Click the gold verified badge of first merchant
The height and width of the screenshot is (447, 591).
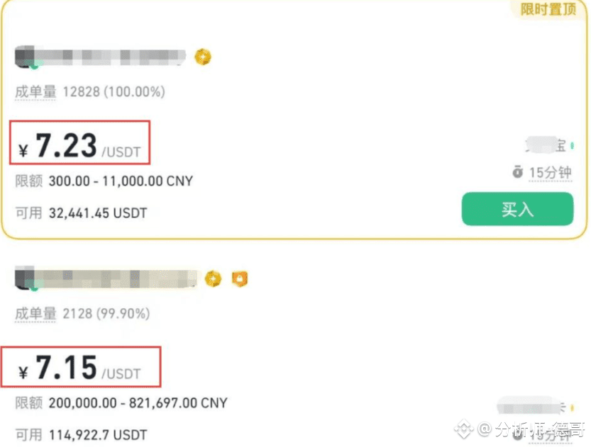(203, 57)
